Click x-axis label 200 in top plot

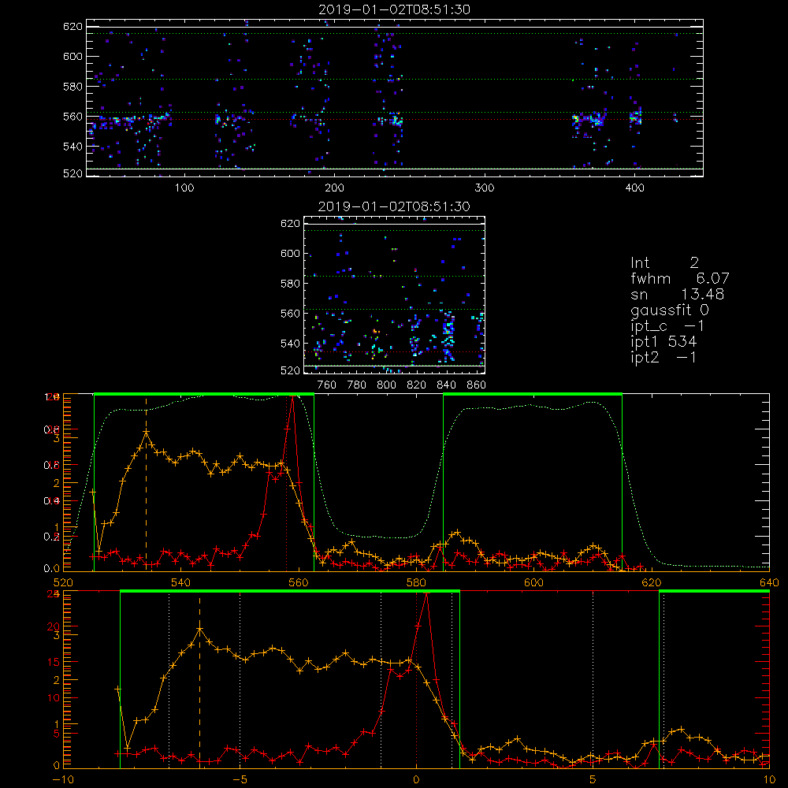pyautogui.click(x=334, y=188)
